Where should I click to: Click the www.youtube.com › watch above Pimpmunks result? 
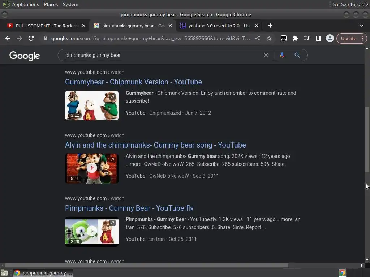coord(95,198)
